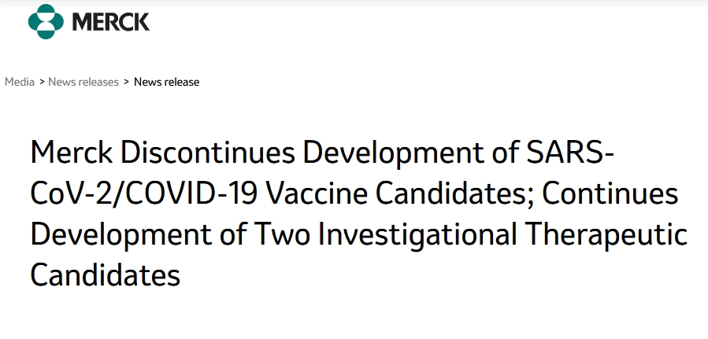Screen dimensions: 708x339
Task: Click the word Investigational in the headline
Action: [417, 235]
